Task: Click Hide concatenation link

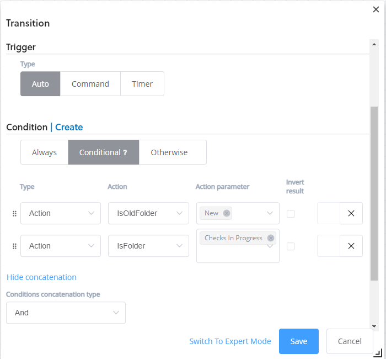Action: tap(41, 277)
